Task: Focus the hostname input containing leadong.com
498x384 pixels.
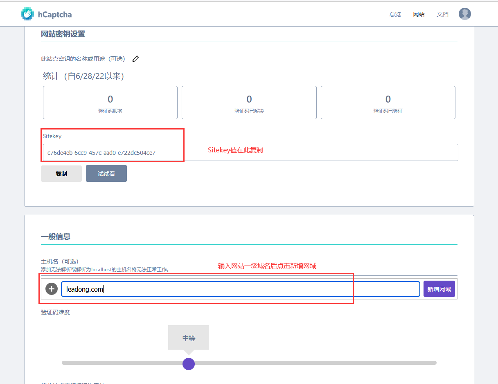Action: [240, 289]
